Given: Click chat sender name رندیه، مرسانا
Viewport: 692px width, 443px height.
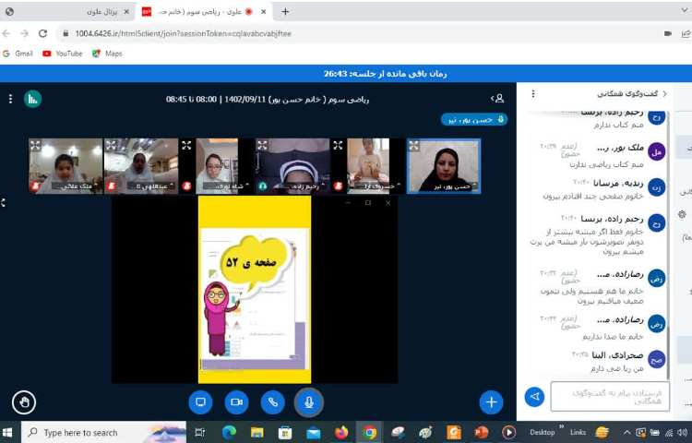Looking at the screenshot, I should coord(618,183).
